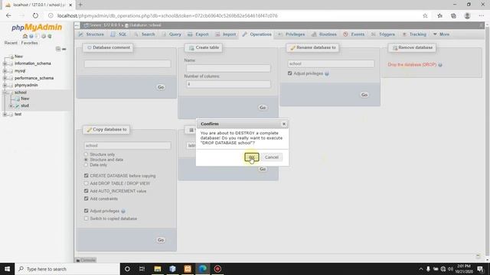Click the Number of columns field

point(228,84)
